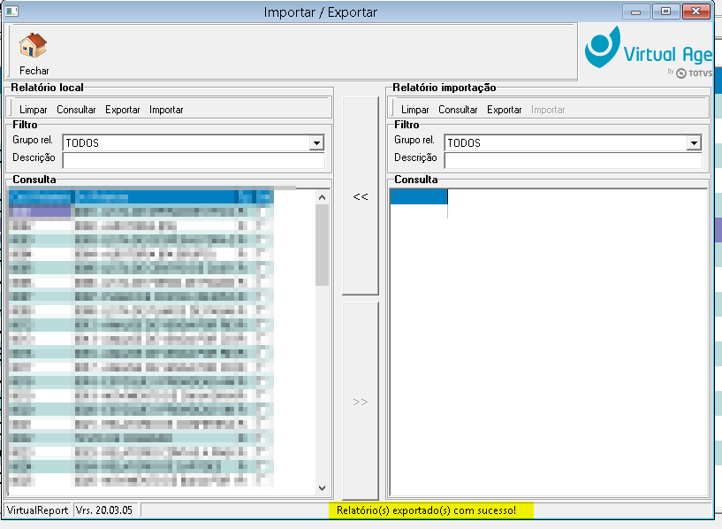Click Exportar in Relatório local toolbar

pyautogui.click(x=123, y=110)
